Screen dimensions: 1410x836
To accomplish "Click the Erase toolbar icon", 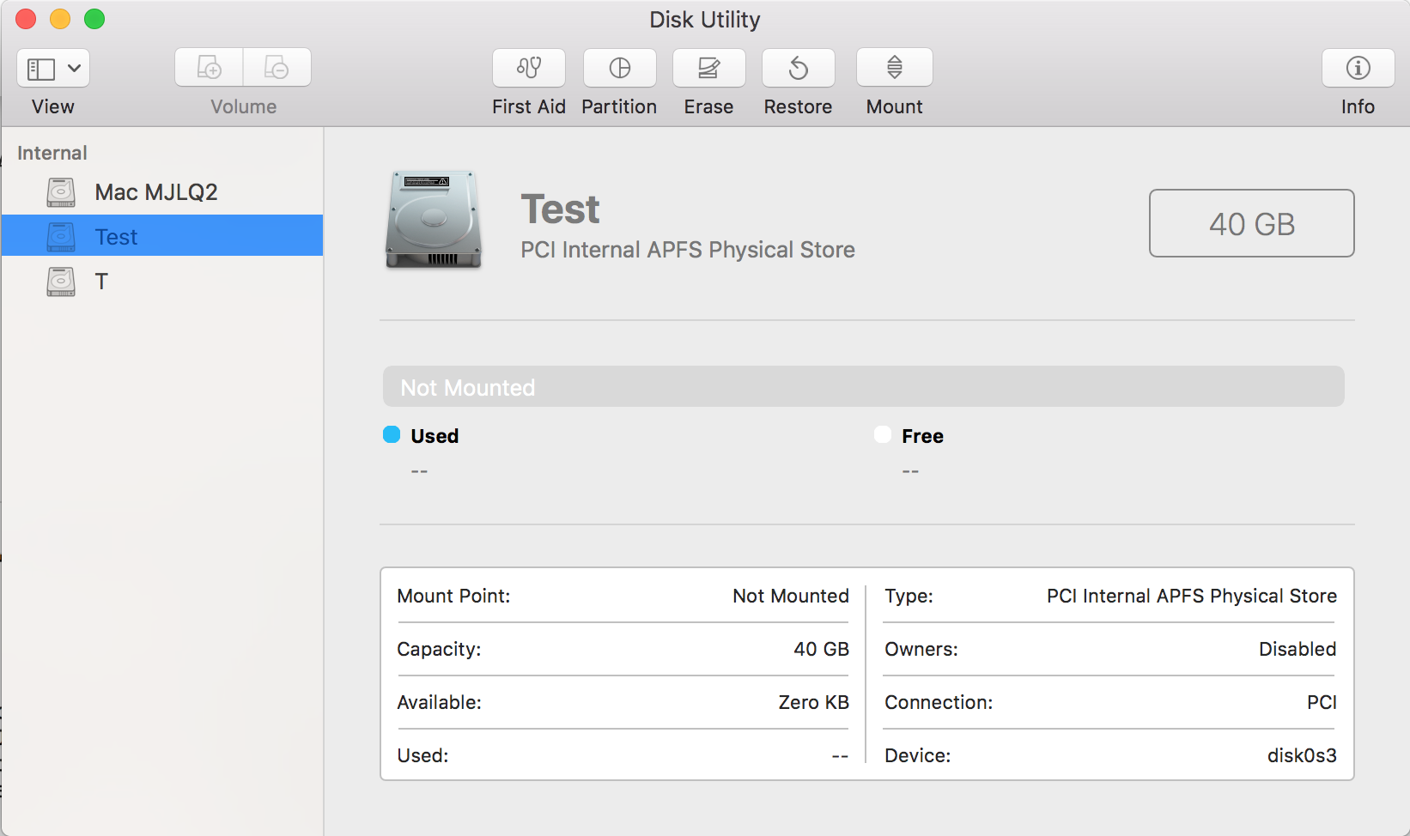I will pos(708,68).
